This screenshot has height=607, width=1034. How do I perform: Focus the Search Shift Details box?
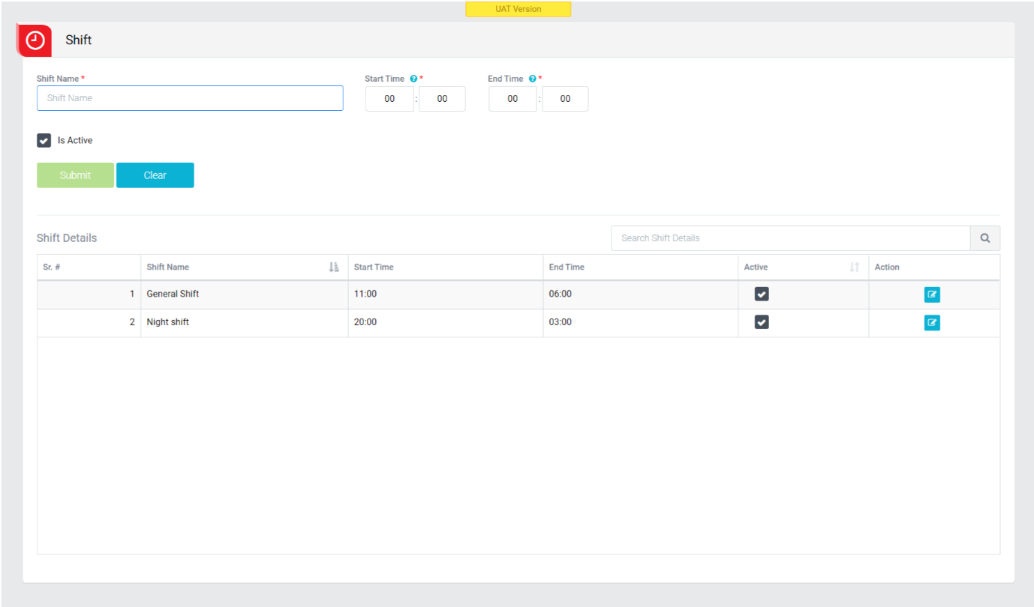tap(791, 238)
